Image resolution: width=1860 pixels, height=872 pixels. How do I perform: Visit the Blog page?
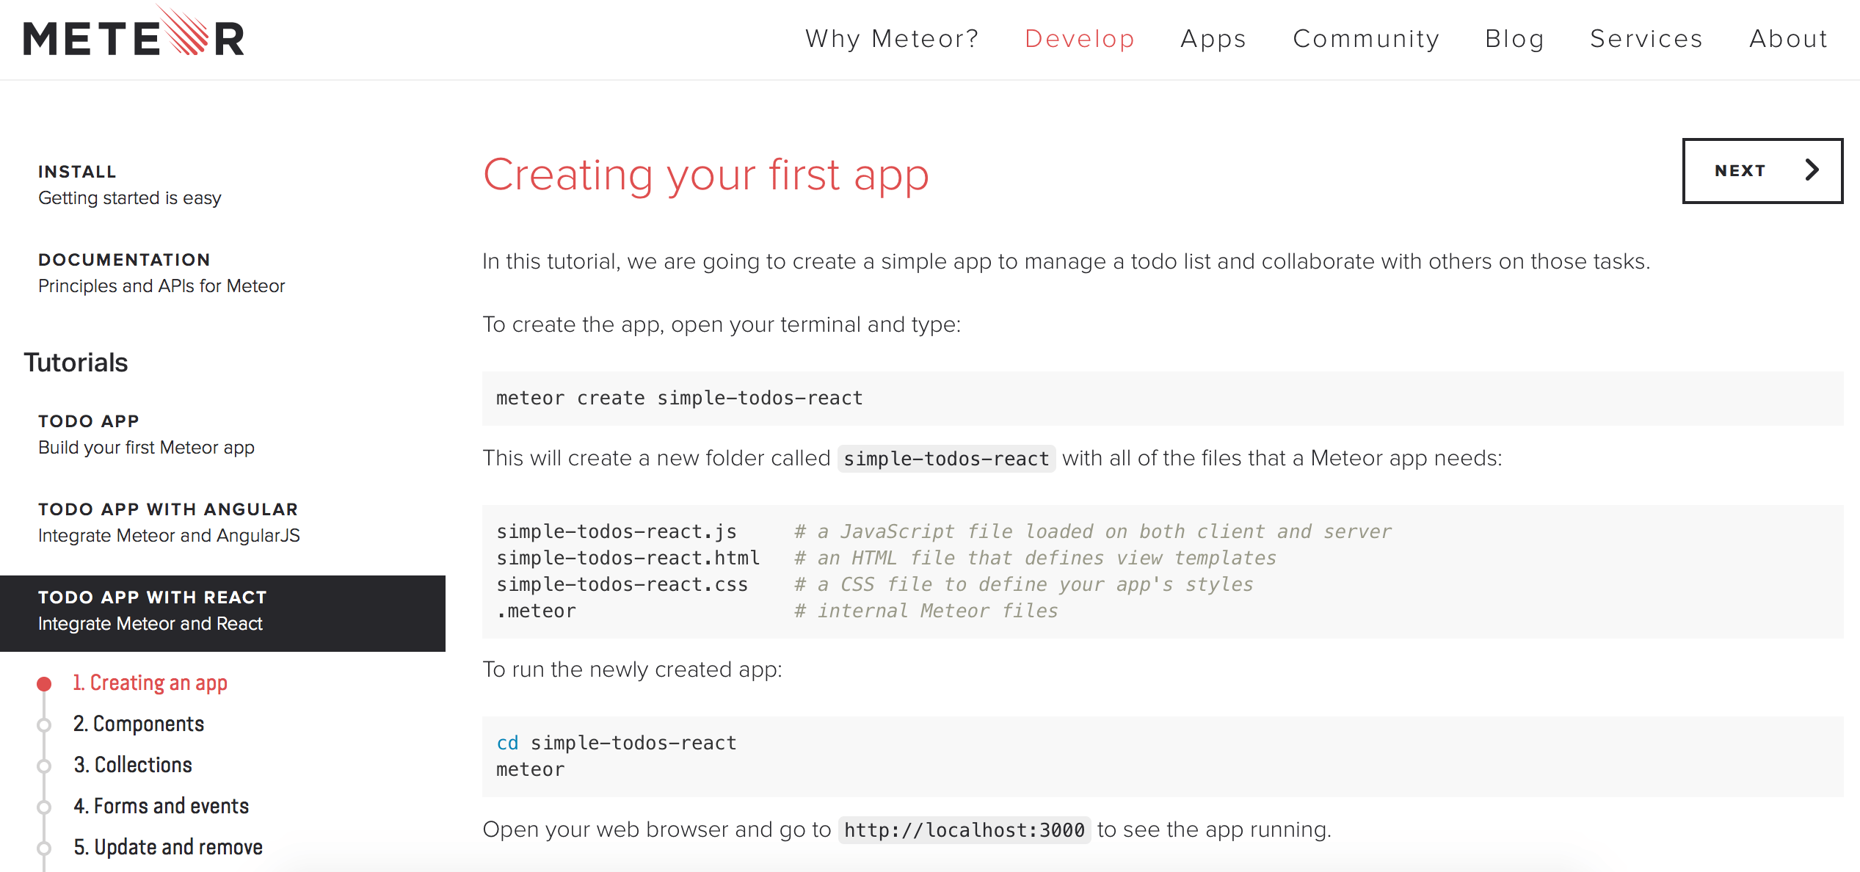[x=1514, y=38]
